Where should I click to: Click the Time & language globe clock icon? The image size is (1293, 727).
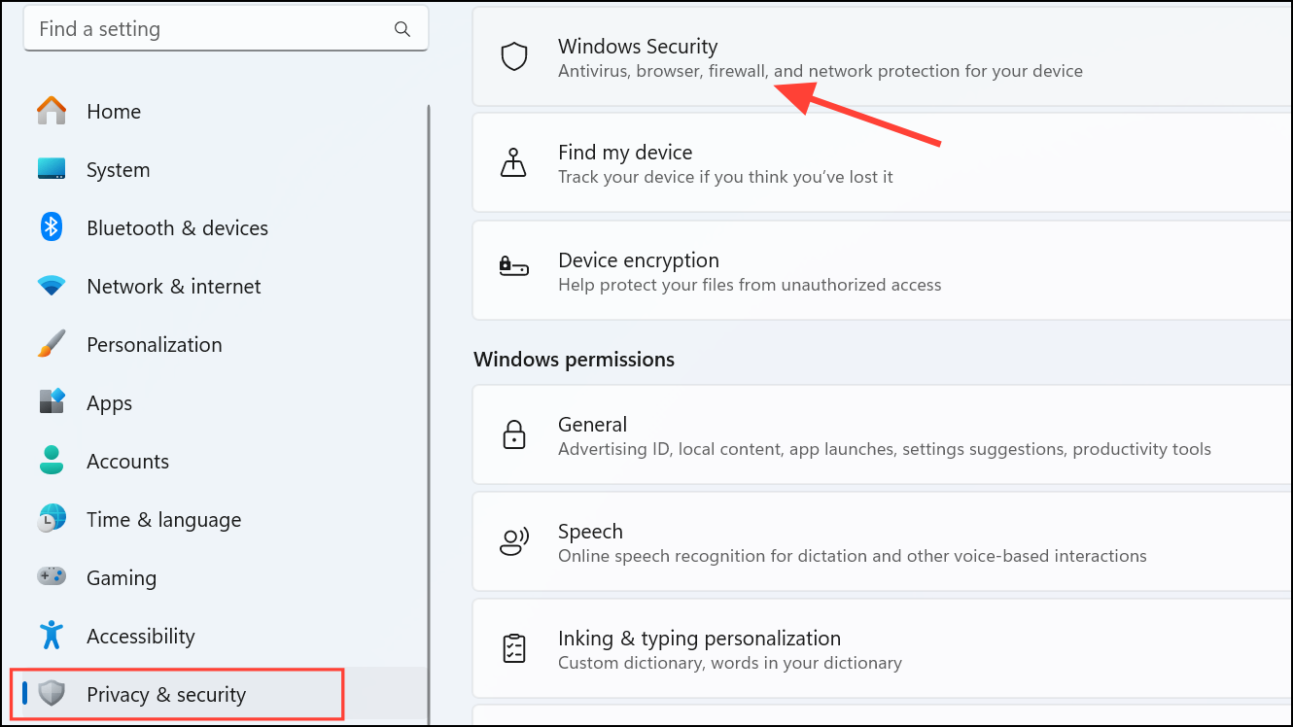52,519
